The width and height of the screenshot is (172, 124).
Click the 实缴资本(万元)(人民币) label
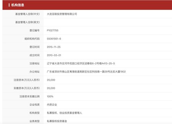click(x=27, y=88)
